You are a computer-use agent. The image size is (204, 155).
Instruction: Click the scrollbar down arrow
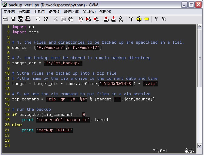199,146
